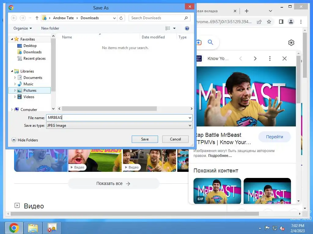Screen dimensions: 313x234
Task: Click the blue Google search magnifier
Action: pyautogui.click(x=210, y=42)
